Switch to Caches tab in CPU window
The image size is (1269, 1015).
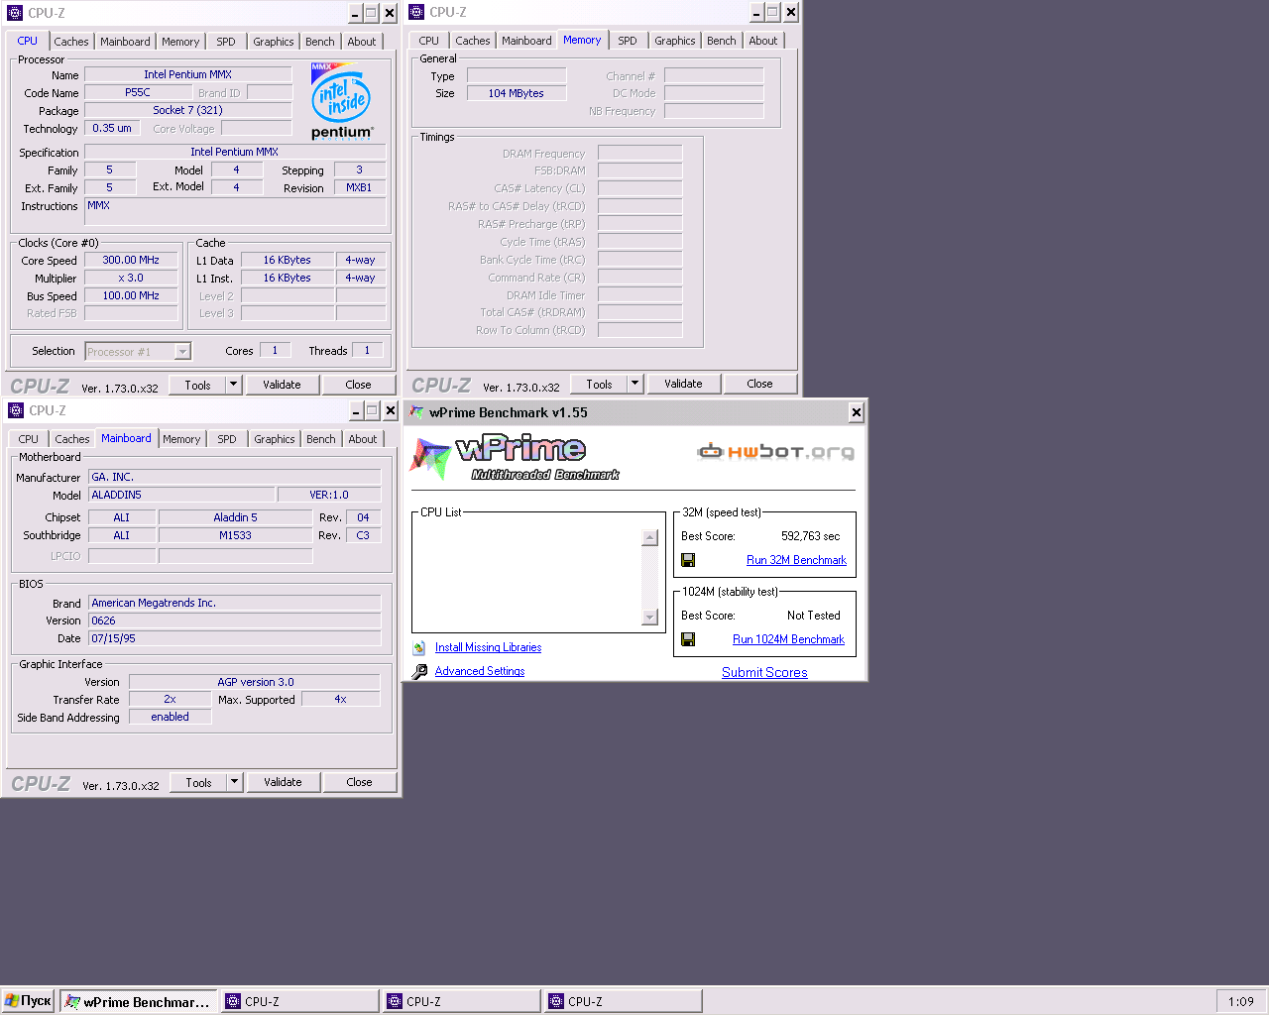[71, 42]
